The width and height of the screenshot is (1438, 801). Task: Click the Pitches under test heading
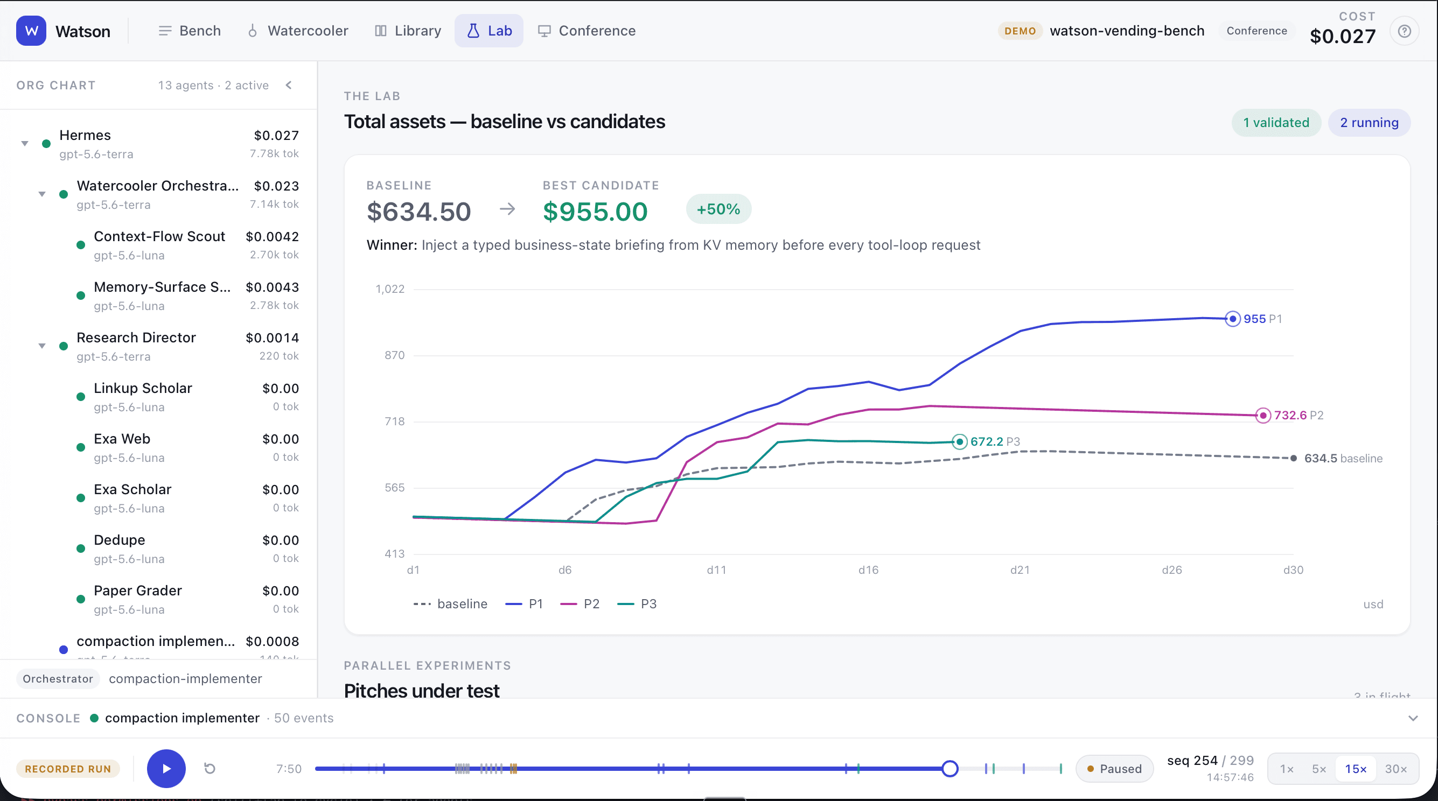422,691
